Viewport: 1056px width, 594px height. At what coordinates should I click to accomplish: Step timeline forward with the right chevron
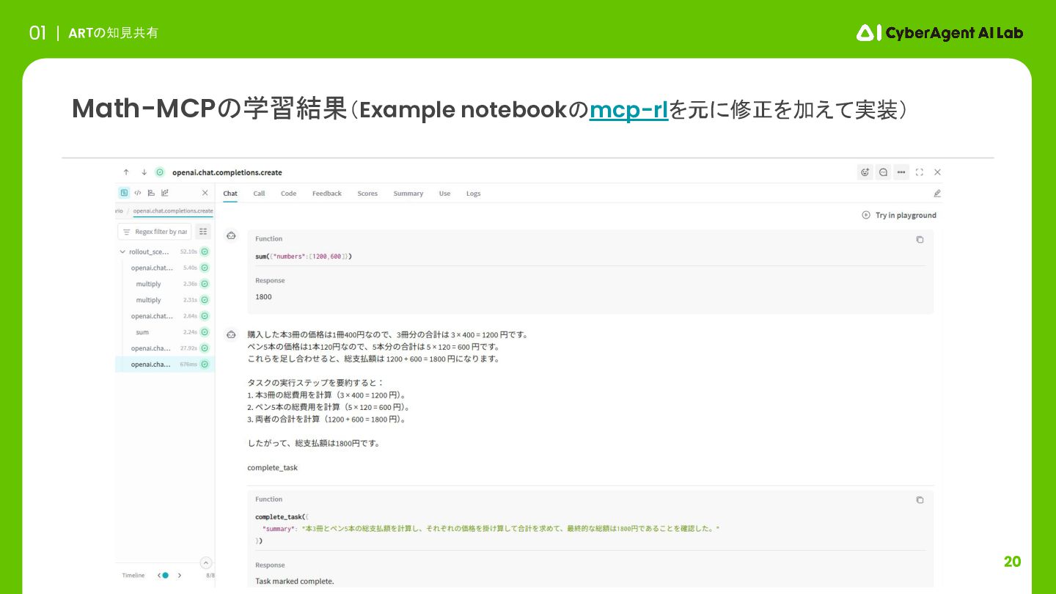point(180,576)
